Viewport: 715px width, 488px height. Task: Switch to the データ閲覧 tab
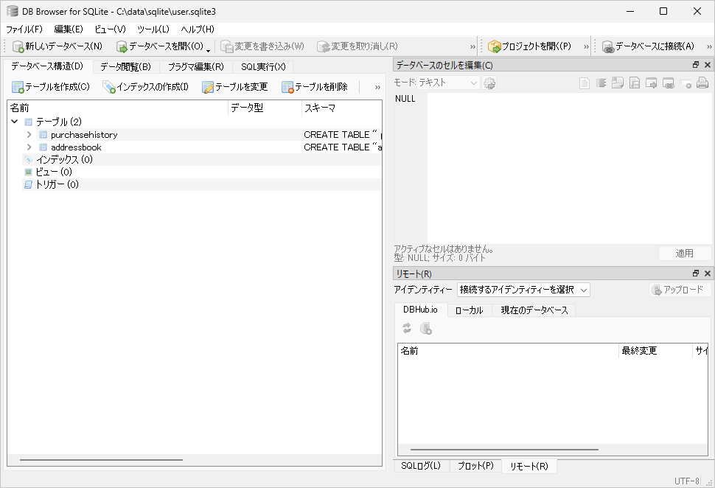pyautogui.click(x=125, y=65)
